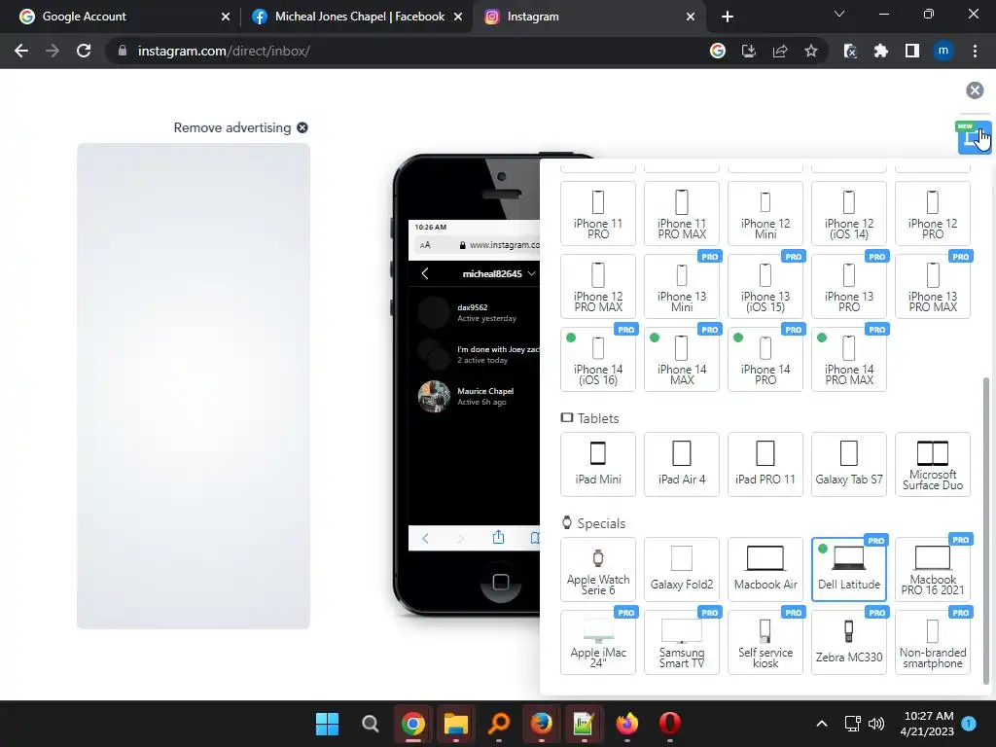The width and height of the screenshot is (996, 747).
Task: Show hidden system tray icons
Action: (821, 724)
